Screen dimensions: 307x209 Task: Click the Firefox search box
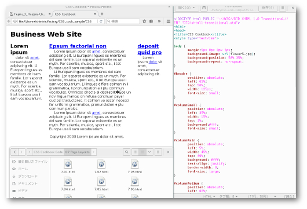tap(123, 21)
